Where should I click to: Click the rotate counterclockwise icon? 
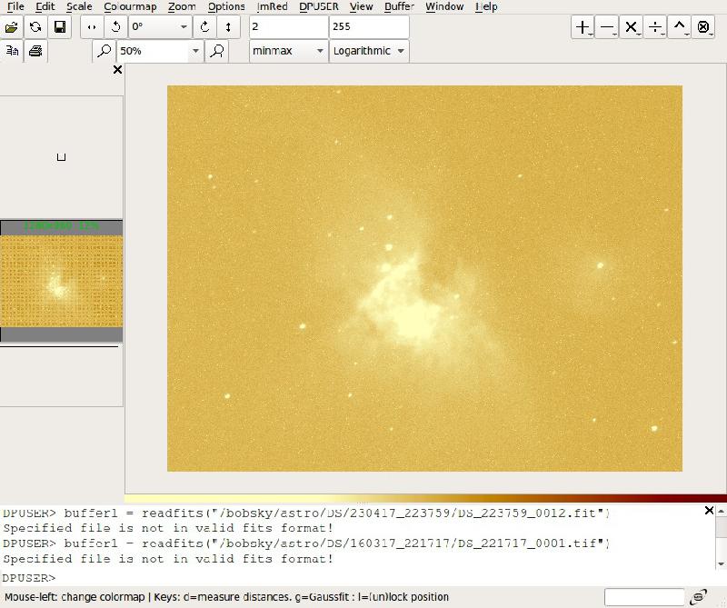(x=116, y=27)
